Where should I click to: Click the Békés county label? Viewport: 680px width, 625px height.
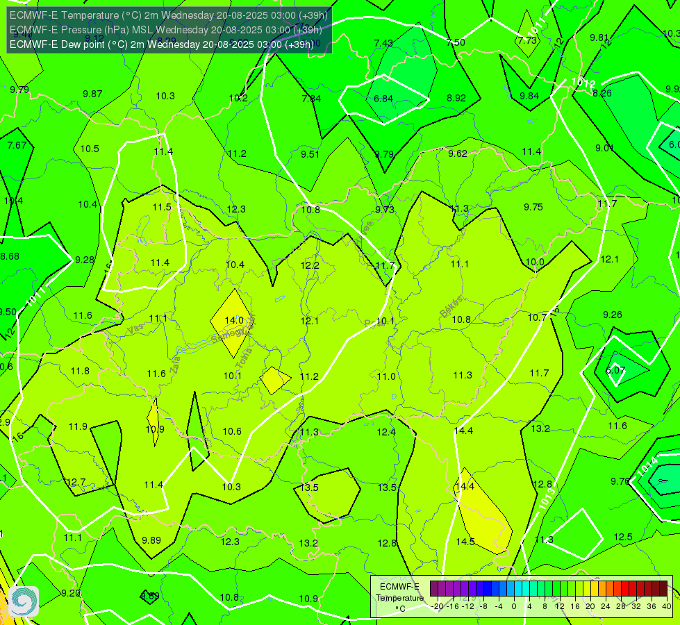click(x=451, y=307)
